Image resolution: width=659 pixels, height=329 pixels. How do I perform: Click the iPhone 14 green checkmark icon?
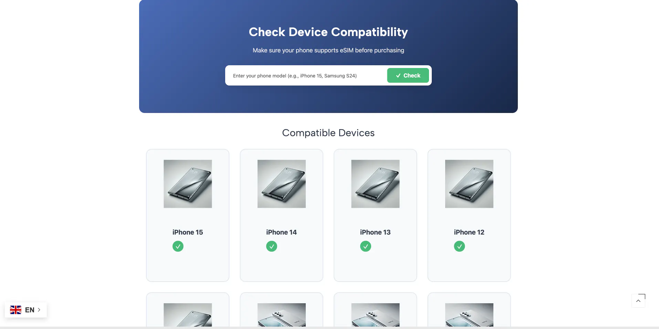(272, 246)
